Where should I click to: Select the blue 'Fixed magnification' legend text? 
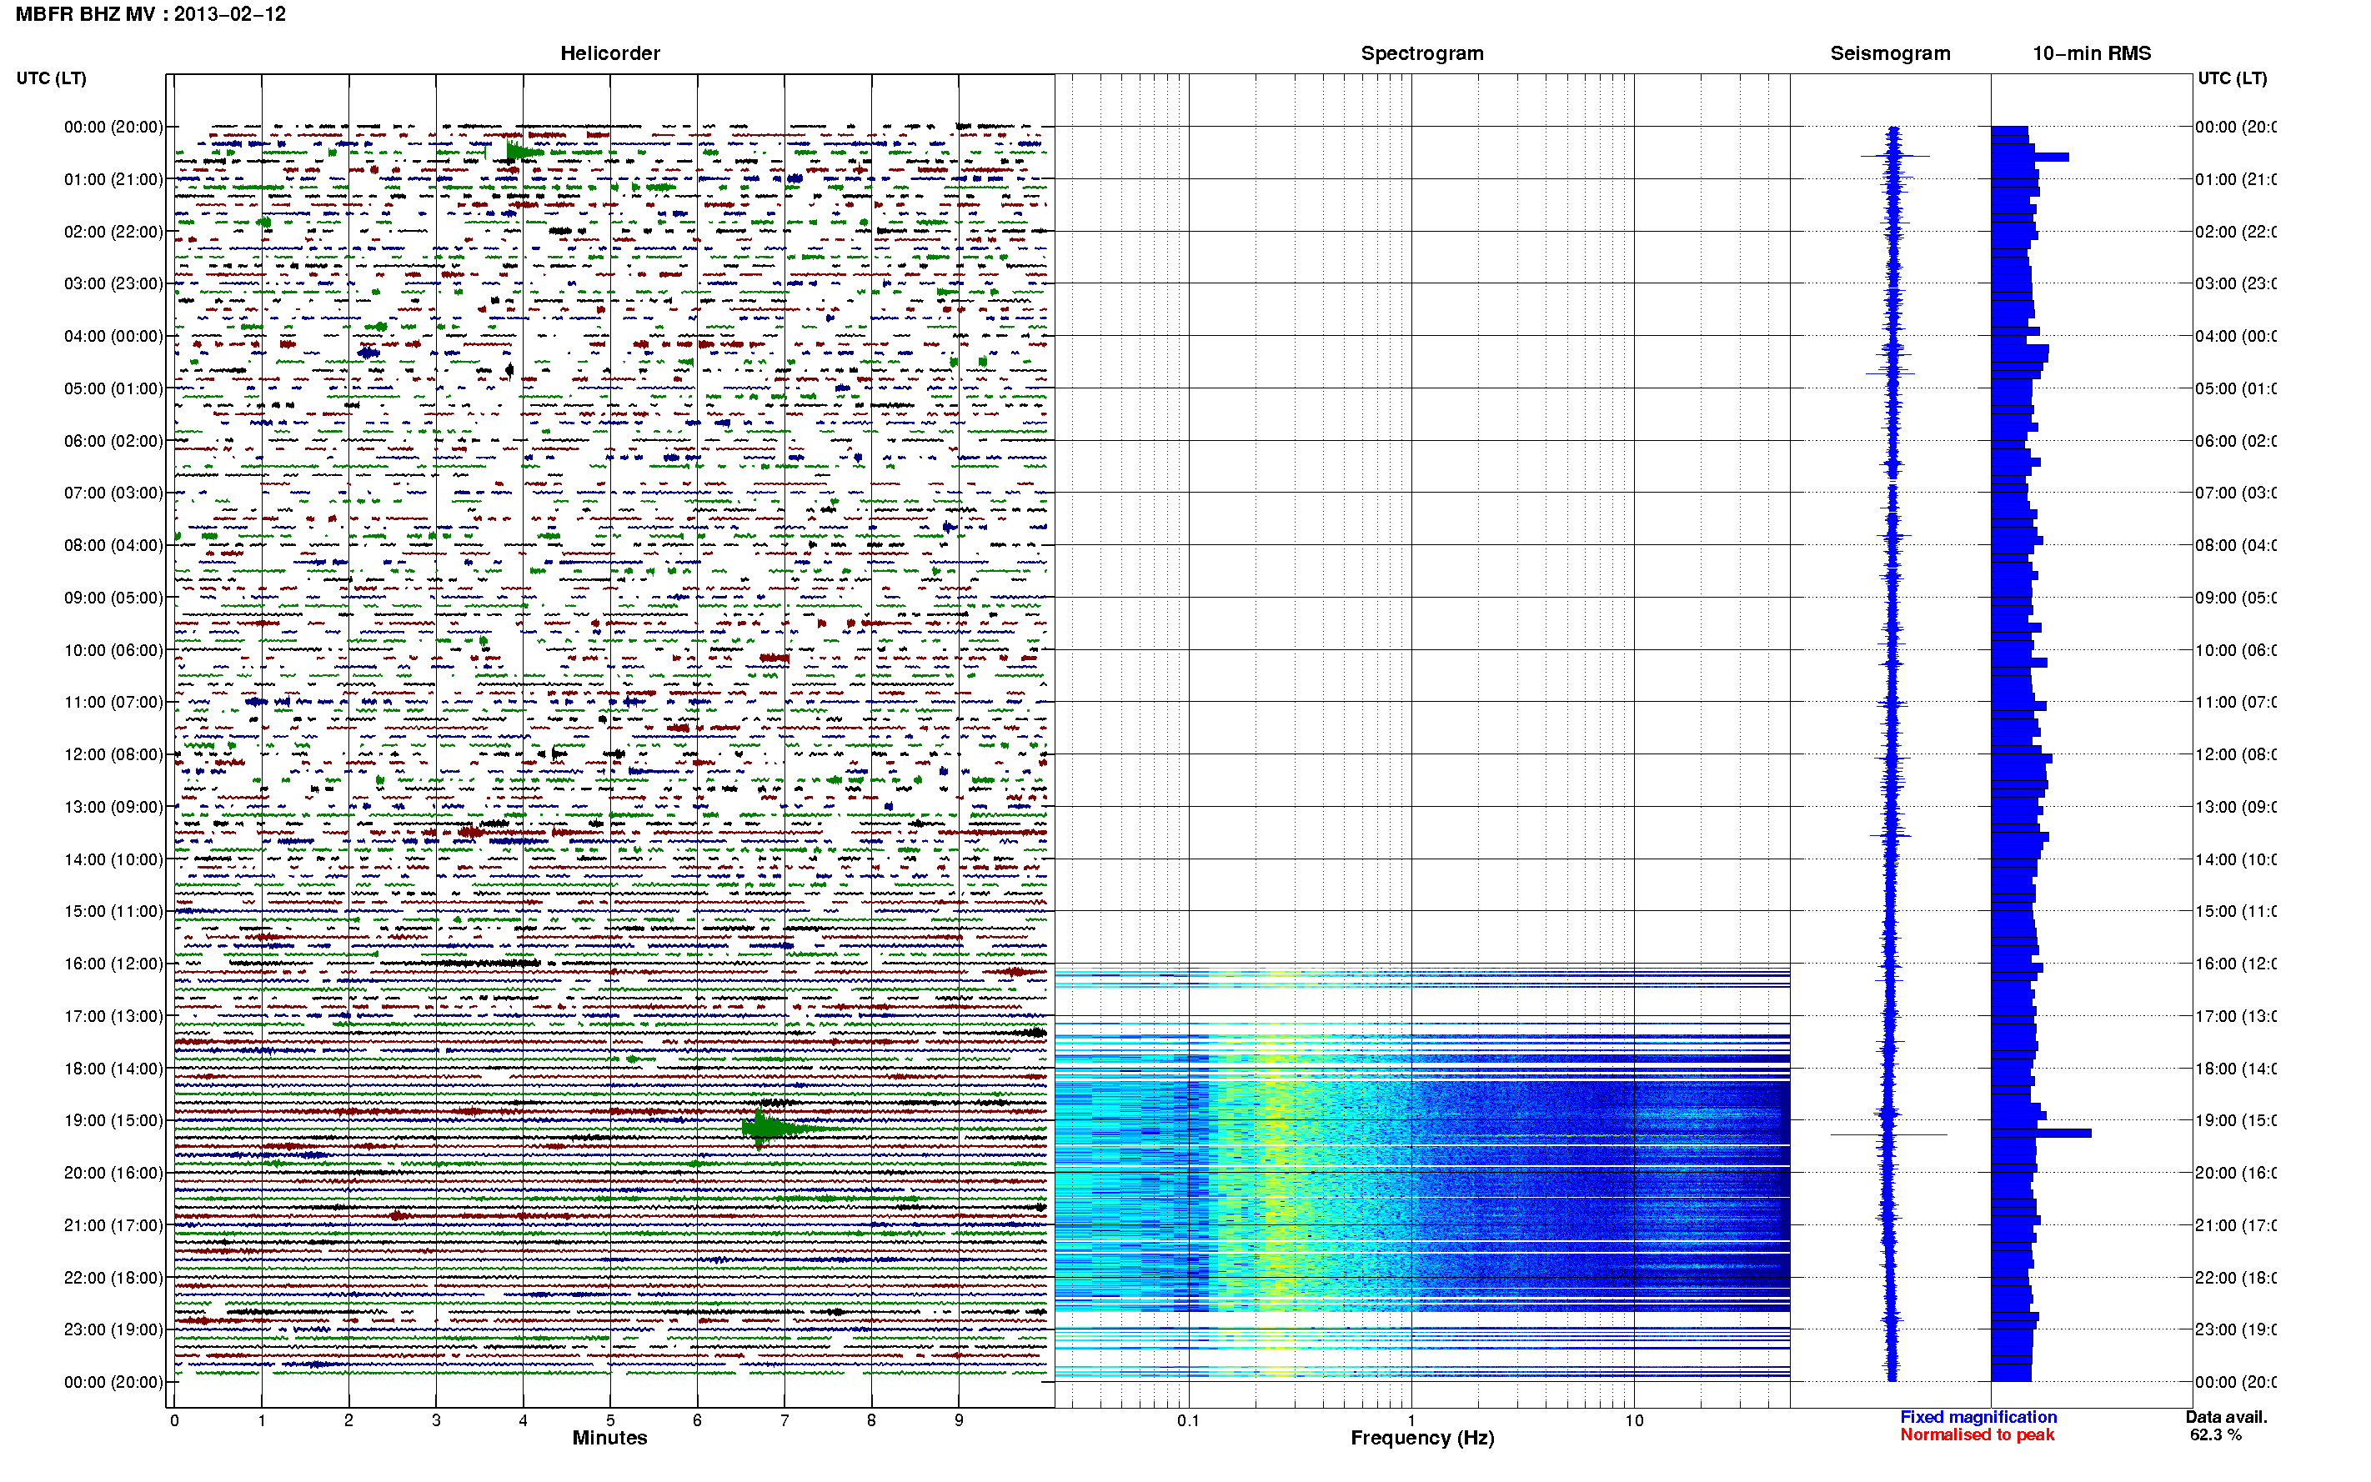(1978, 1417)
